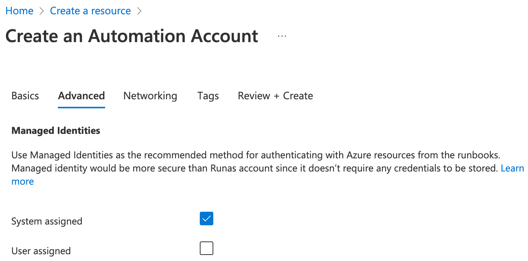The height and width of the screenshot is (261, 528).
Task: Open the Learn more link
Action: click(512, 168)
